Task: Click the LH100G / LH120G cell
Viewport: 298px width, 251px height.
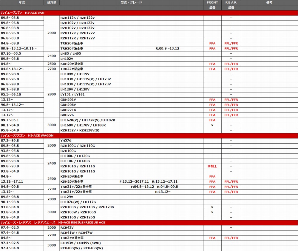Action: point(131,156)
